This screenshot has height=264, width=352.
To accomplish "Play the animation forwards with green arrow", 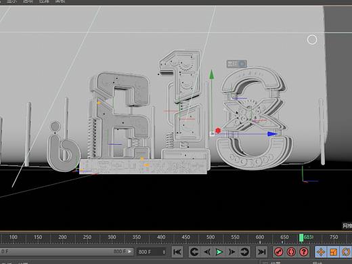I will pos(219,252).
